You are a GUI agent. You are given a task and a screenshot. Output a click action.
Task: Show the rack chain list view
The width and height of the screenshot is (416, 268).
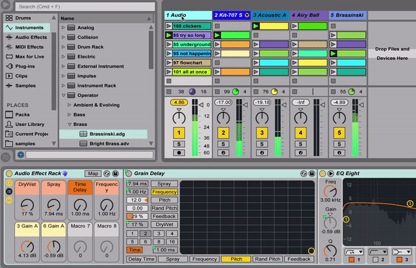click(x=9, y=191)
